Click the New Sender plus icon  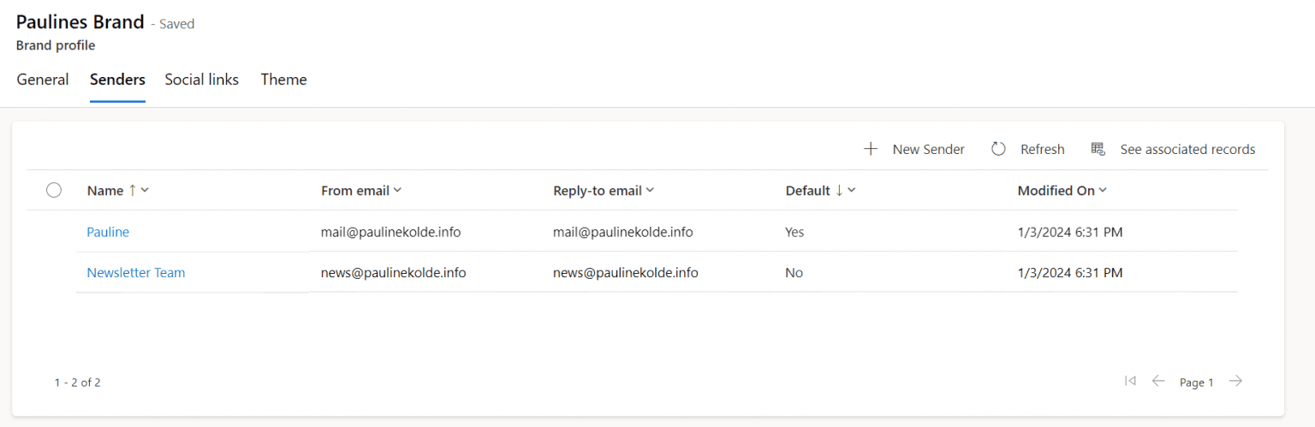pyautogui.click(x=871, y=149)
